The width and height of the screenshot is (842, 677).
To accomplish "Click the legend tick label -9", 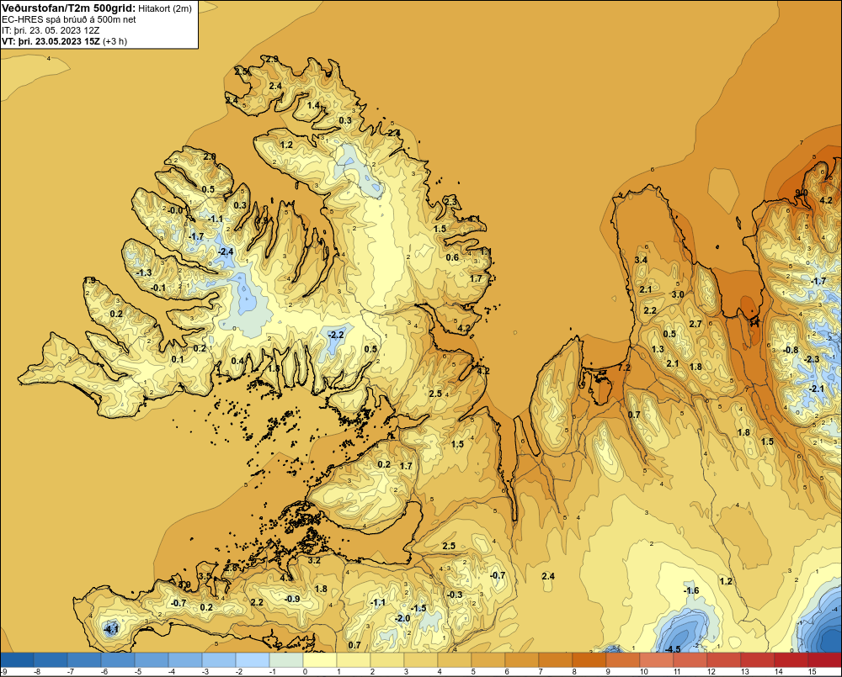I will click(x=3, y=672).
